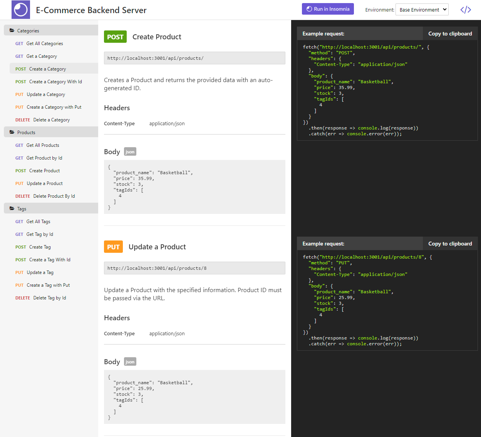
Task: Select DELETE Delete a Category
Action: click(x=54, y=120)
